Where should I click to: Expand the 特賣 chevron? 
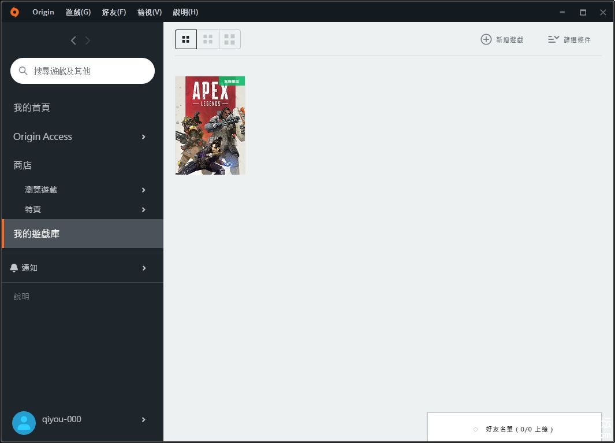[x=144, y=210]
